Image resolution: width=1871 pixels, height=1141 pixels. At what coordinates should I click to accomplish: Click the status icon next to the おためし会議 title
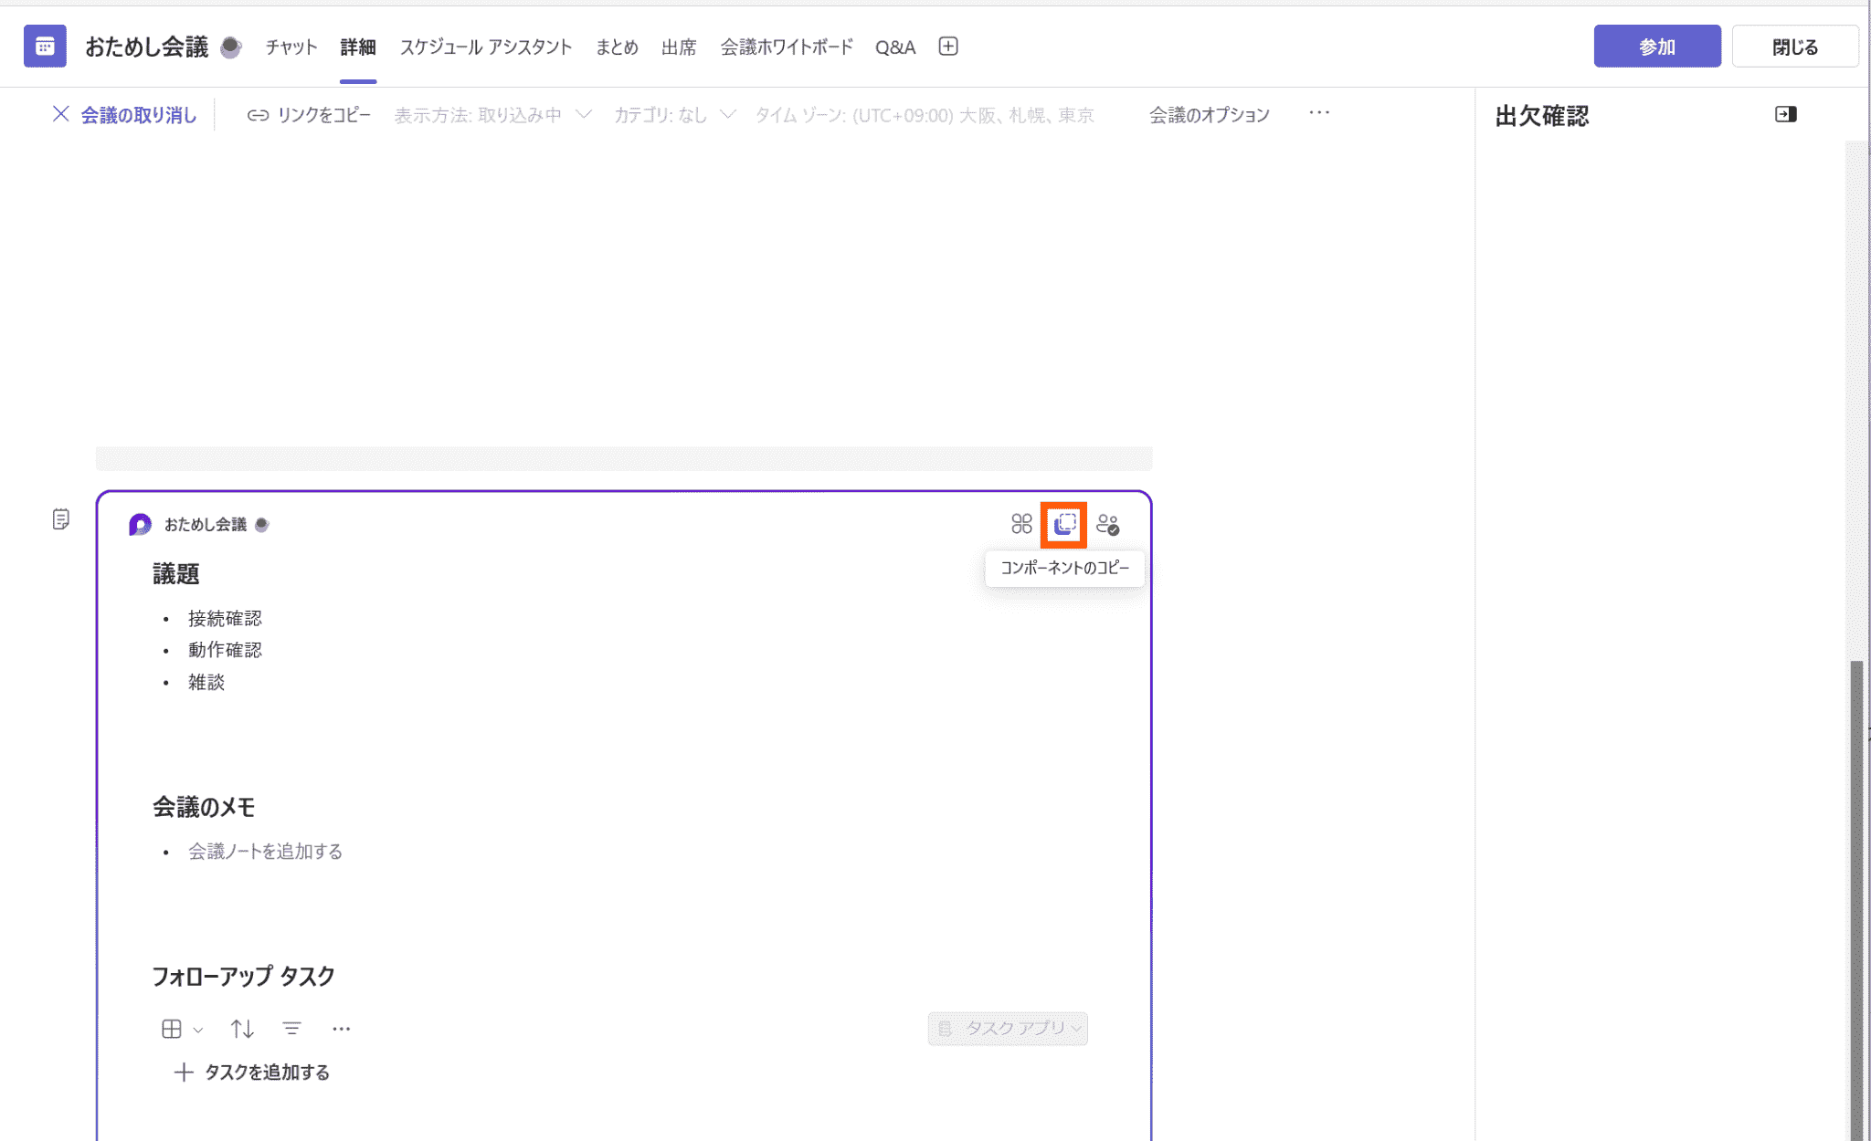pos(231,47)
